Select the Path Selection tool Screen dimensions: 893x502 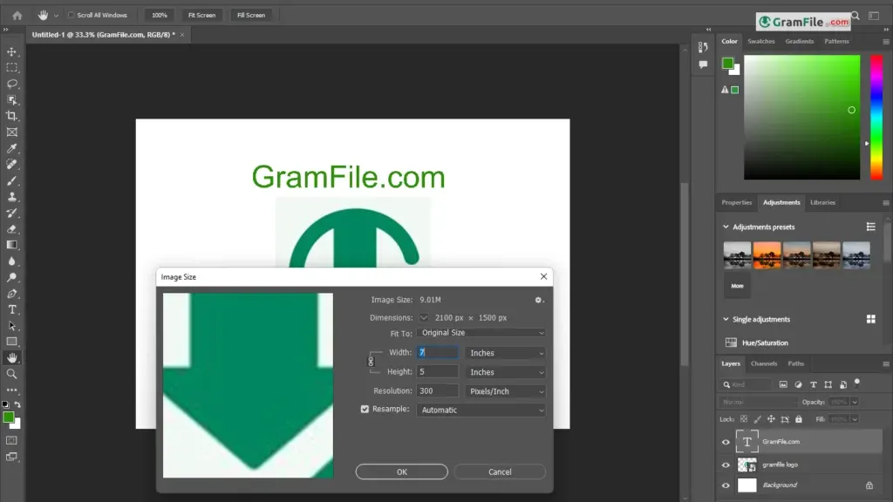click(x=12, y=326)
